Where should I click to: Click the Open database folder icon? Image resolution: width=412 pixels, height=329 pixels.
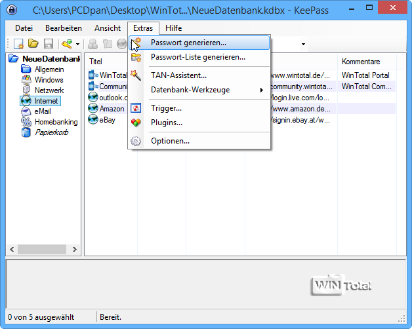(33, 43)
